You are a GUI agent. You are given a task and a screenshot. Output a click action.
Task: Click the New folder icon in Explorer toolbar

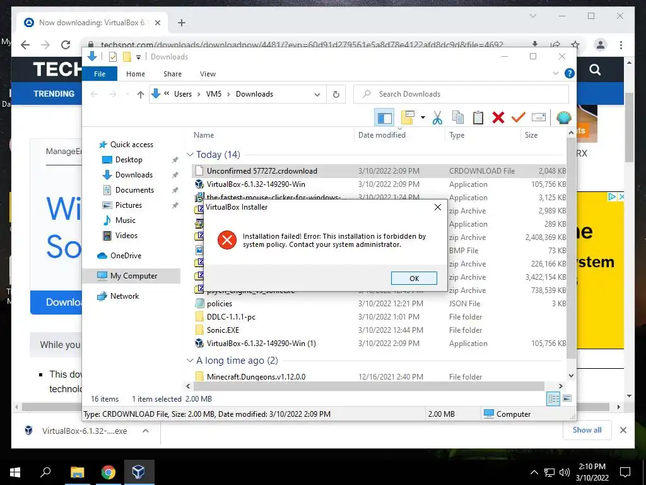(407, 117)
